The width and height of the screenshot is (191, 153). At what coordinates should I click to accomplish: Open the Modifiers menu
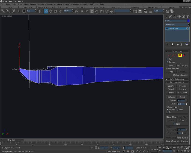[41, 4]
